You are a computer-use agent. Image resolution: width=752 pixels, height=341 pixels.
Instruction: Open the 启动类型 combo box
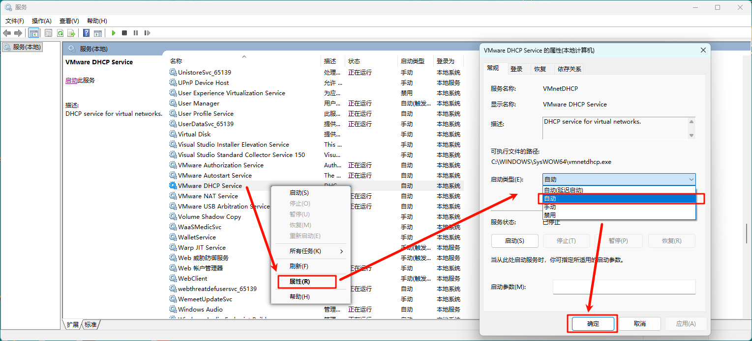pos(619,180)
